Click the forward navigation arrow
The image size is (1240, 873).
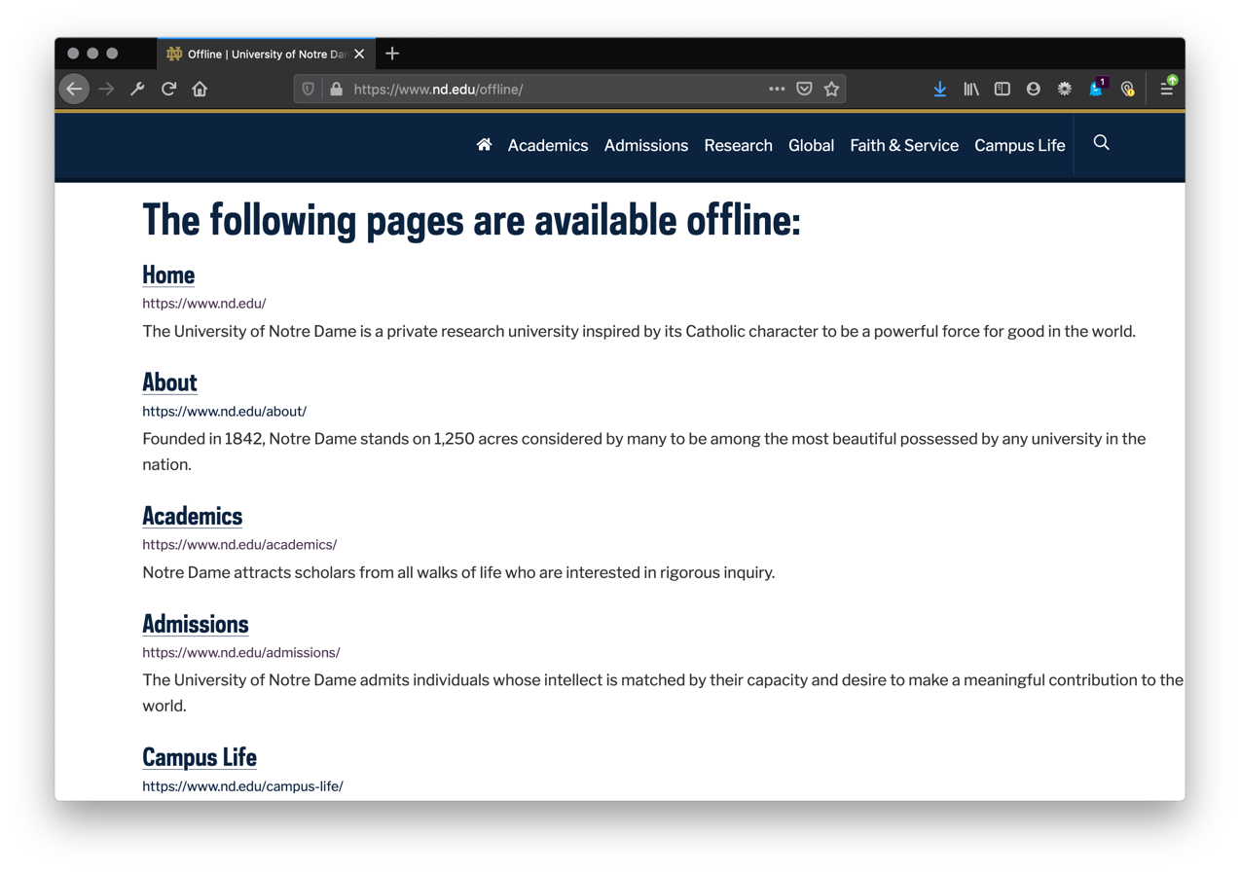click(x=106, y=89)
